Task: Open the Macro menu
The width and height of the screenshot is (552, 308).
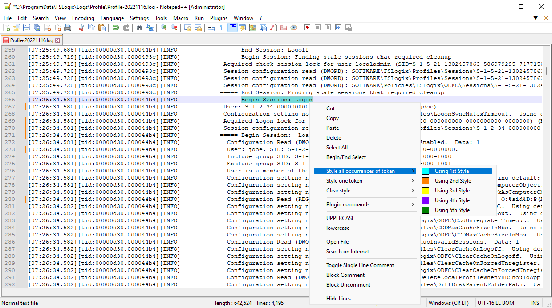Action: coord(181,18)
